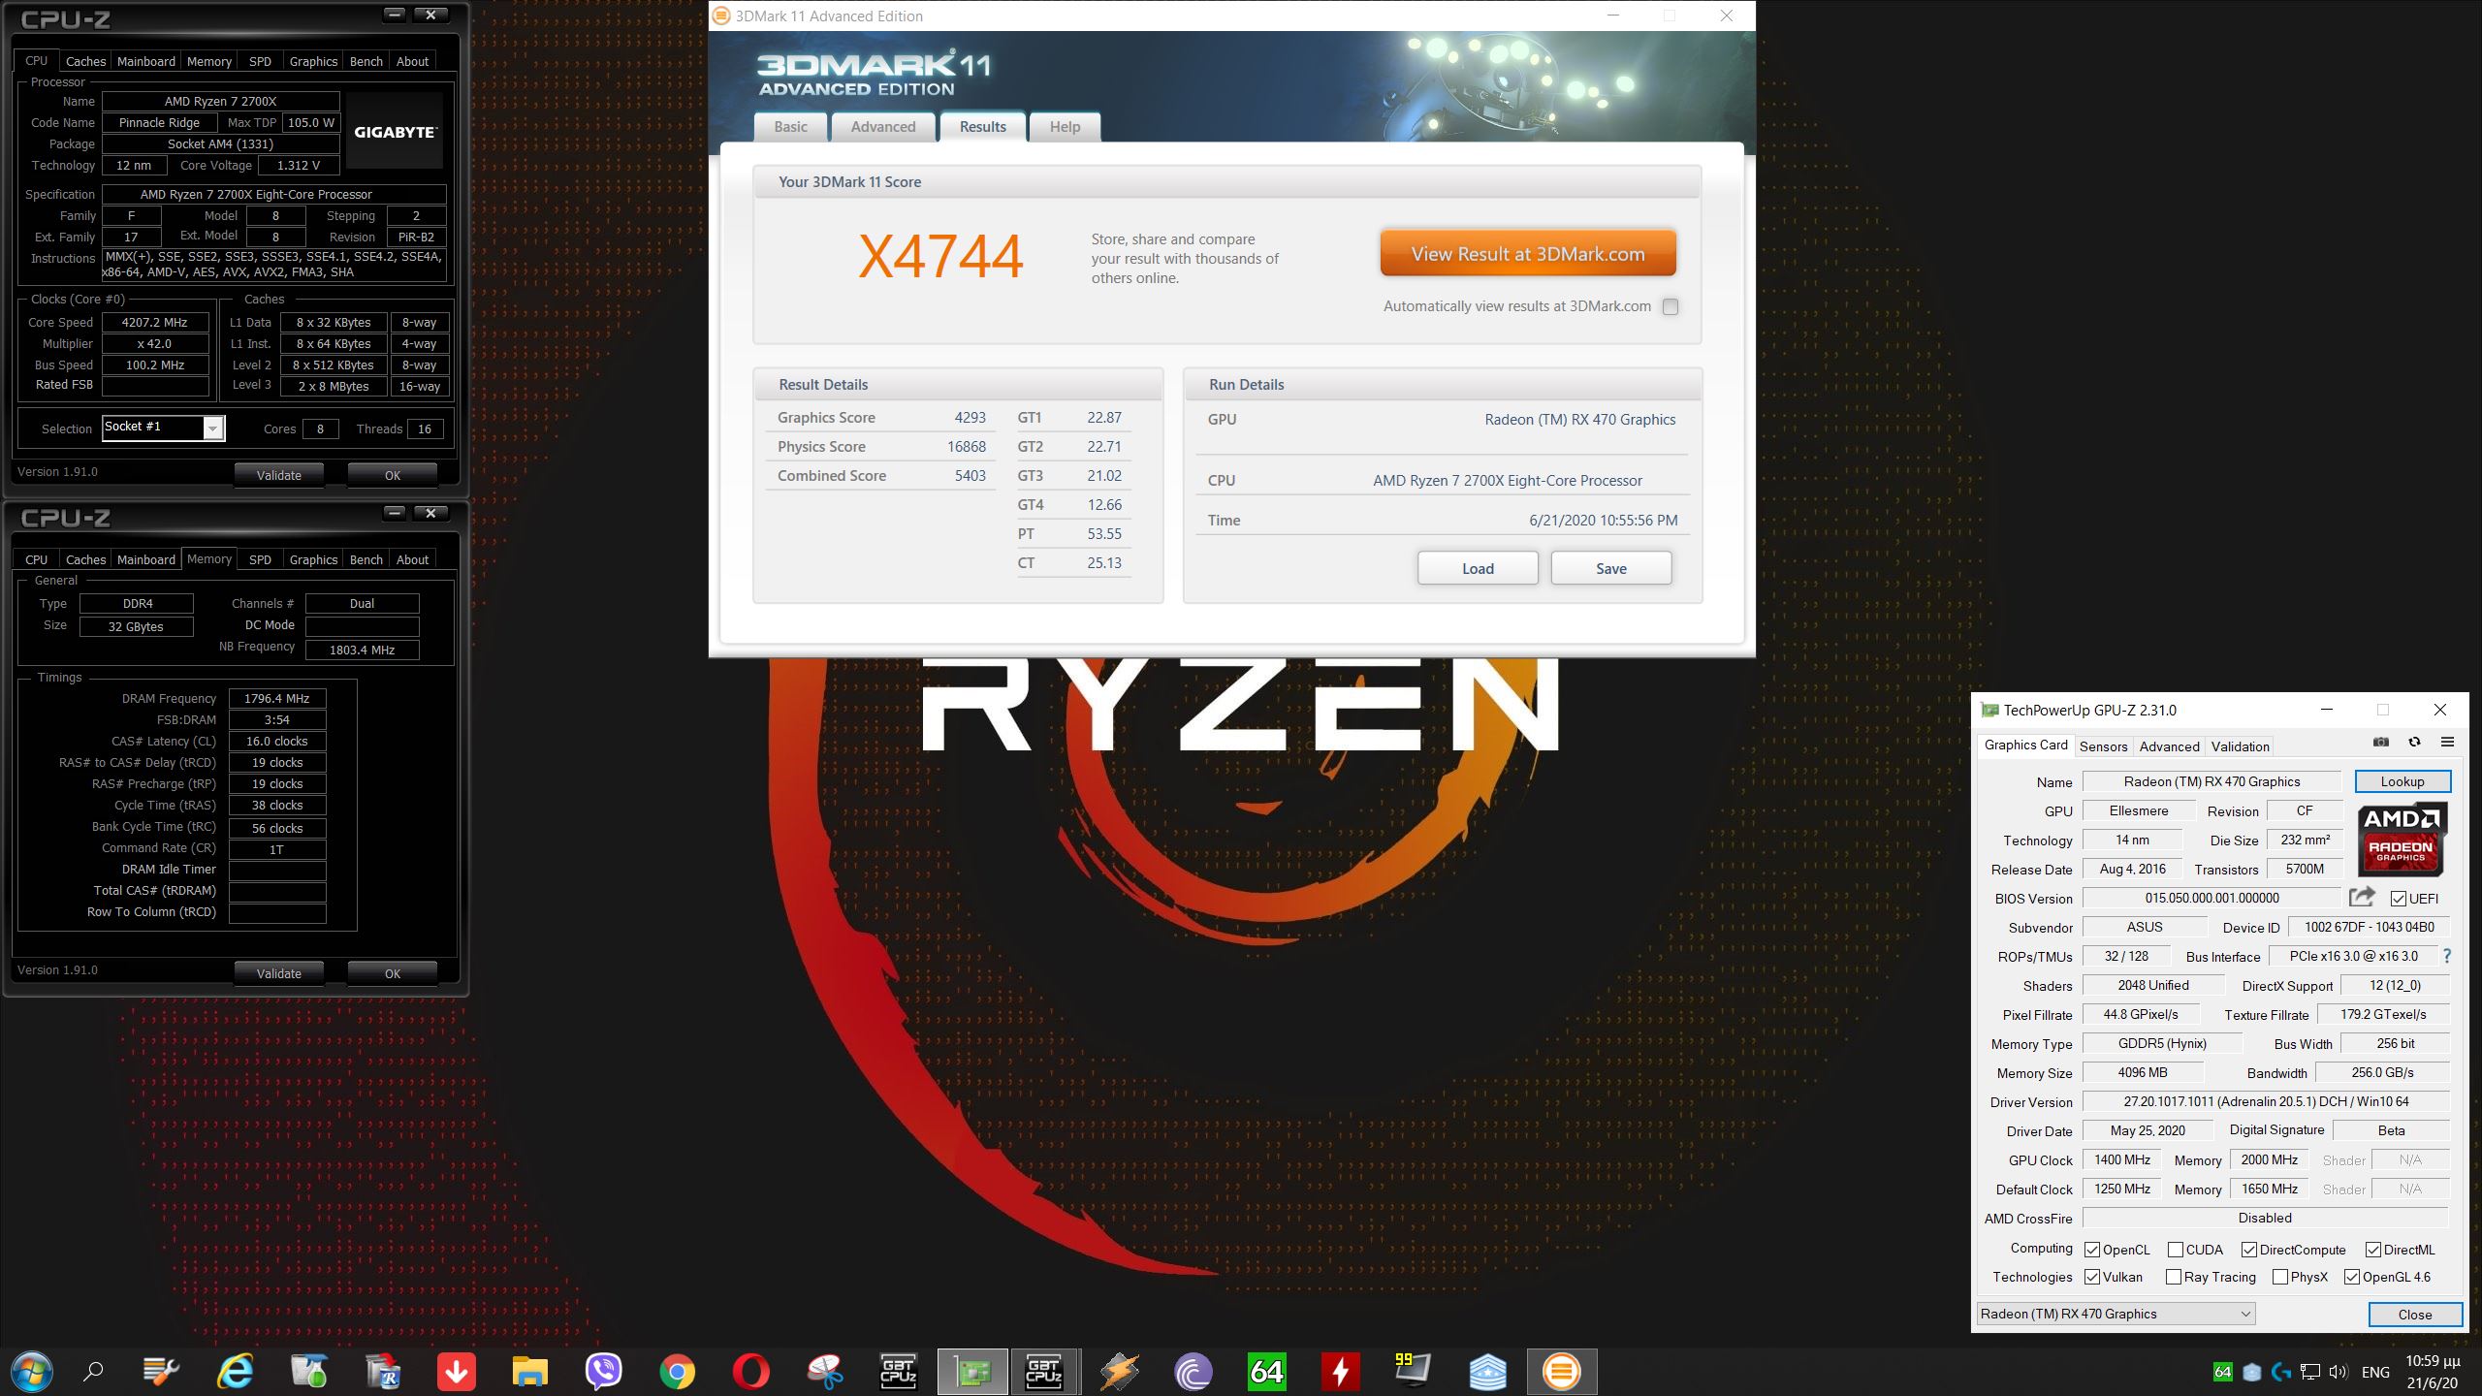Click the Physics Score 16868 value
The width and height of the screenshot is (2482, 1396).
967,446
